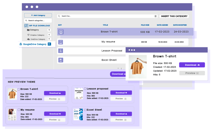
Task: Click the file type icon of Excel Sheet row
Action: pyautogui.click(x=61, y=60)
